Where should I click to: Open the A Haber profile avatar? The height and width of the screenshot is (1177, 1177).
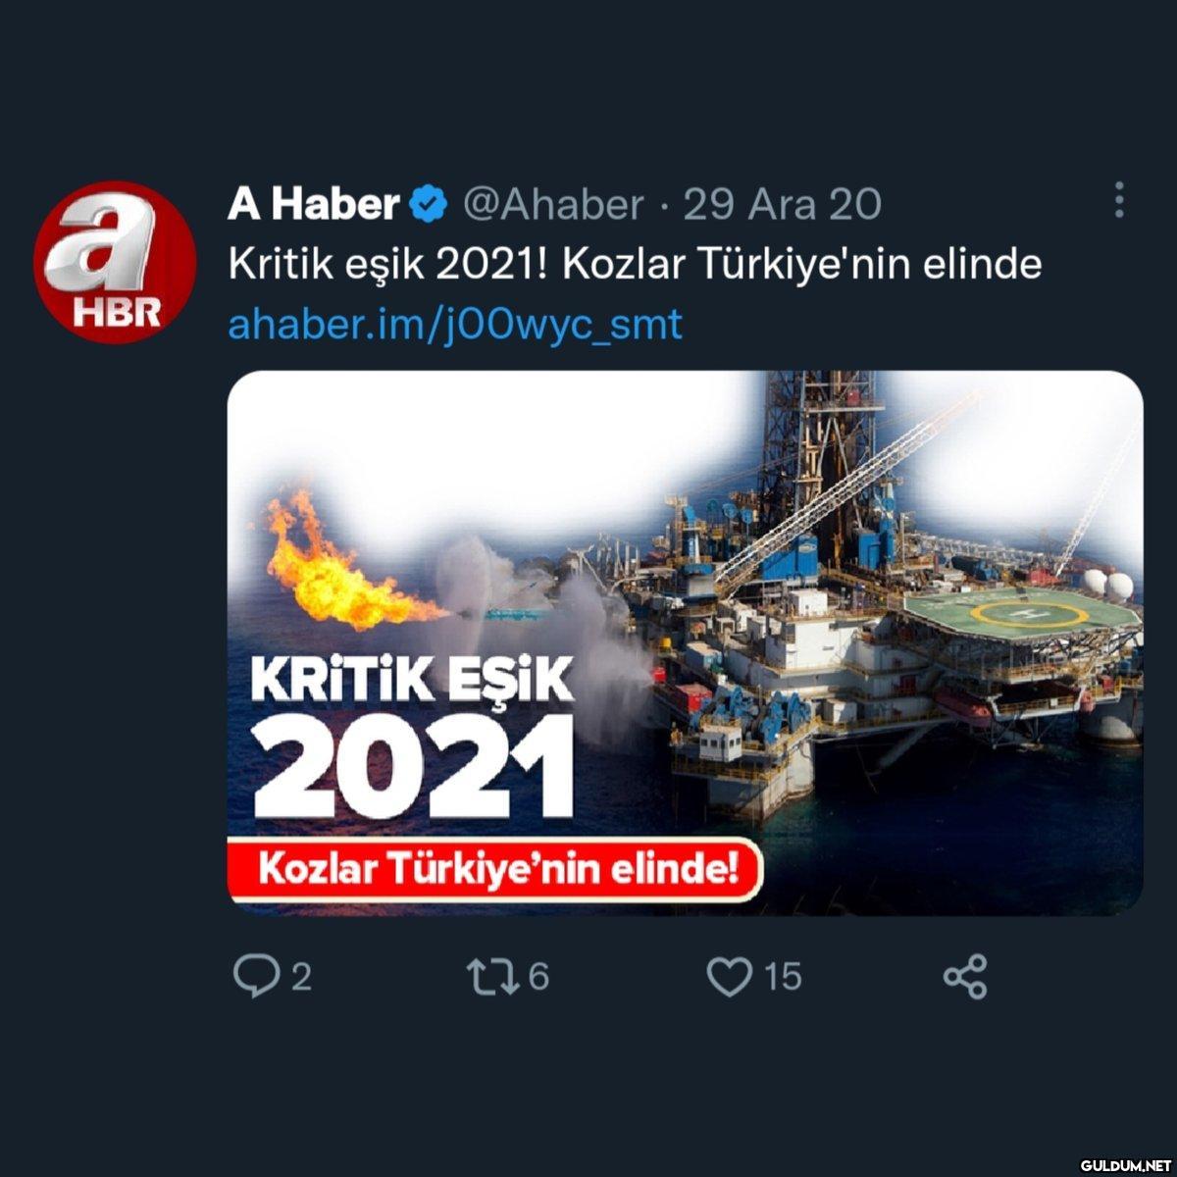click(x=109, y=262)
